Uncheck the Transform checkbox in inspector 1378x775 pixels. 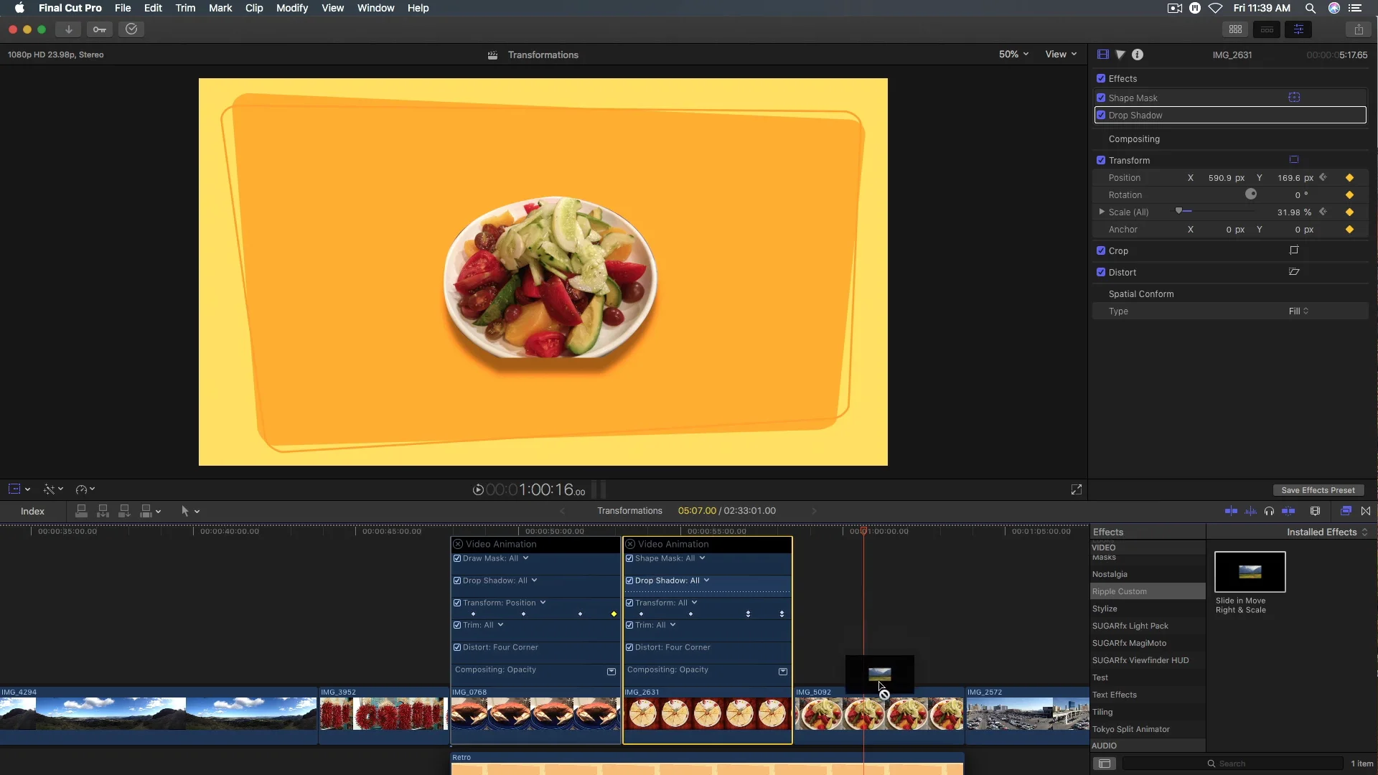[1101, 160]
